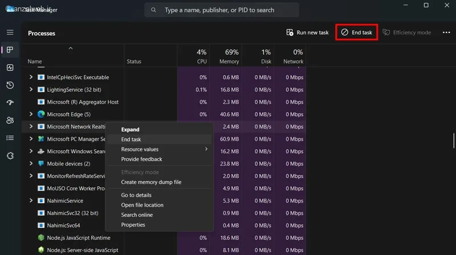Choose Expand in the context menu
The image size is (456, 255).
[x=160, y=130]
